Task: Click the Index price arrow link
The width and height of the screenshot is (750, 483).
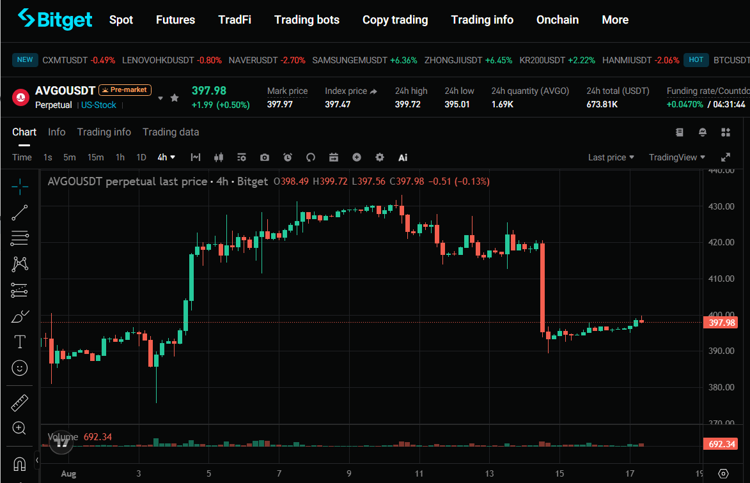Action: click(x=373, y=91)
